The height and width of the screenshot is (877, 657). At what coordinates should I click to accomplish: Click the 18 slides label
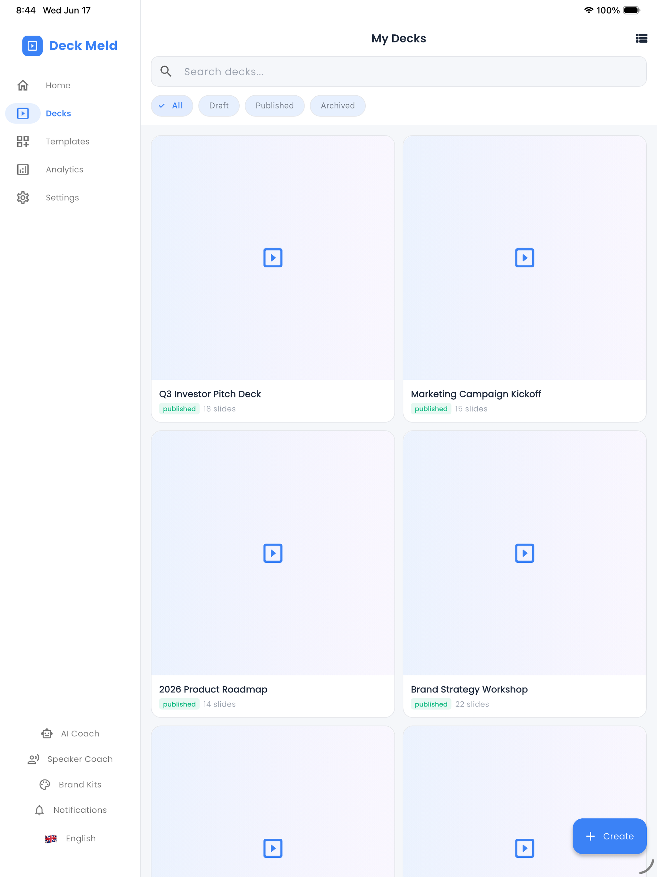[x=219, y=409]
